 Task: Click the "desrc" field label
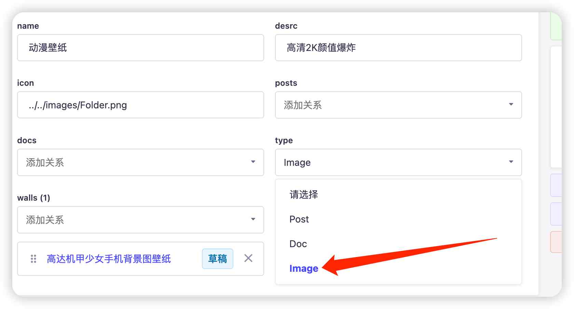286,26
